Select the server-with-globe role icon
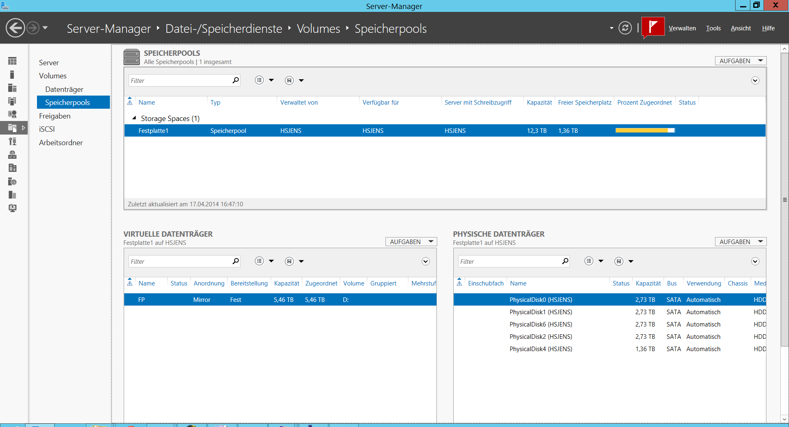The image size is (789, 427). [x=12, y=181]
